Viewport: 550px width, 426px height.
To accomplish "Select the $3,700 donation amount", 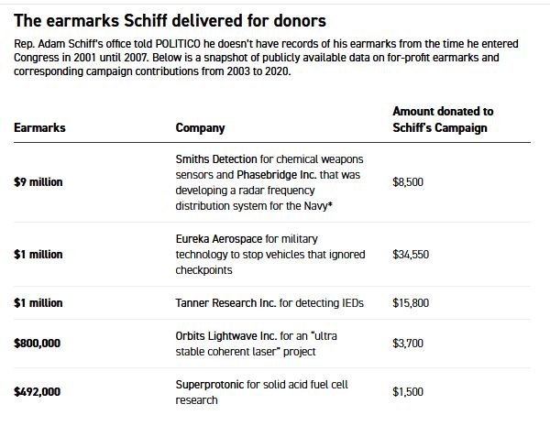I will 408,344.
